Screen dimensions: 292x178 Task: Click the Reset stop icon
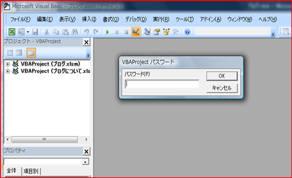126,32
